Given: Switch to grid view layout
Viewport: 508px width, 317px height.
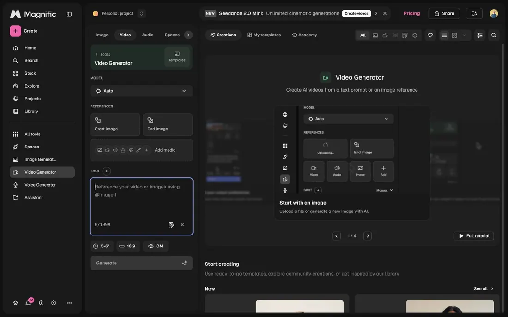Looking at the screenshot, I should click(454, 35).
